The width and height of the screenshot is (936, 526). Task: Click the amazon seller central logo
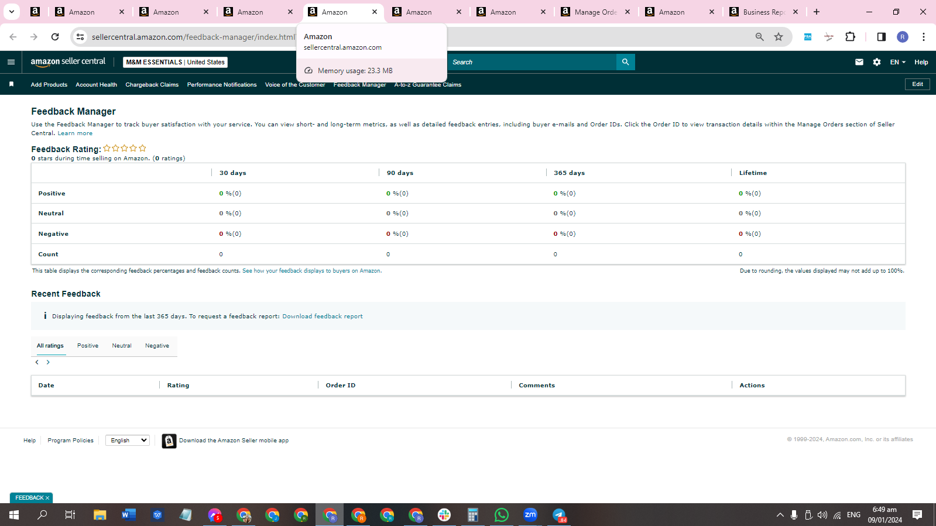(x=68, y=61)
